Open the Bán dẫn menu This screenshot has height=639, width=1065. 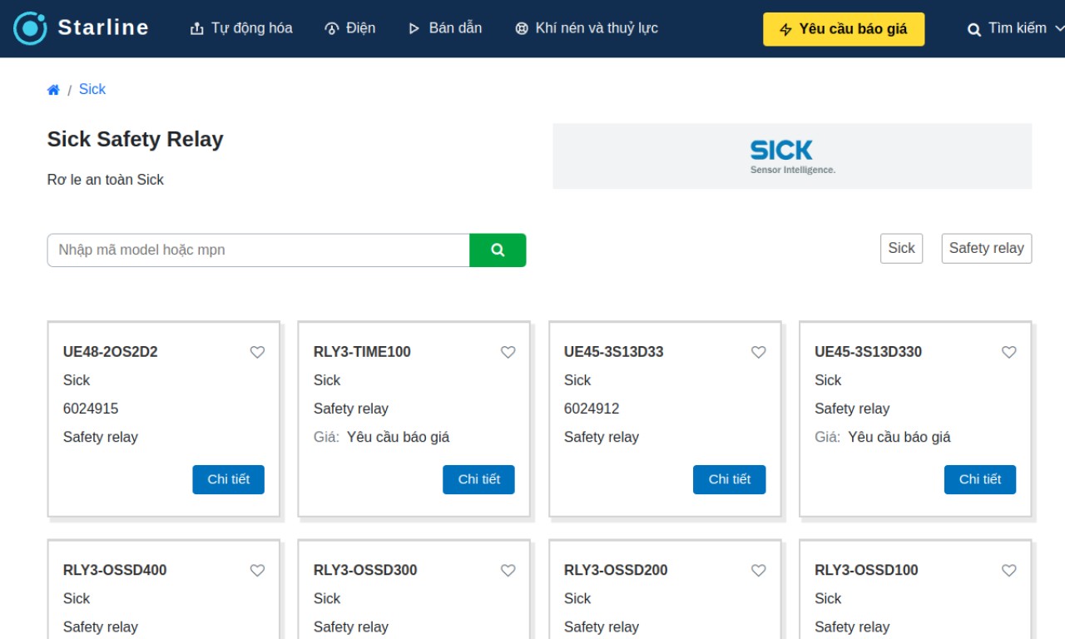pos(445,28)
